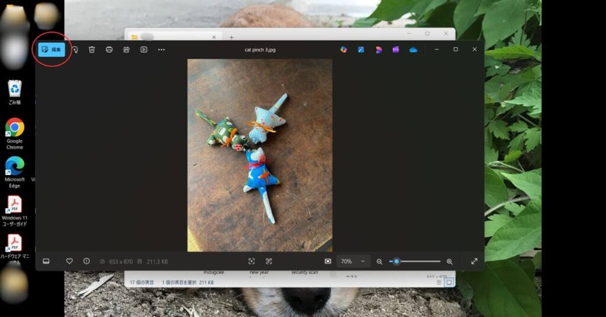The height and width of the screenshot is (317, 606).
Task: Click the zoom slider handle
Action: coord(397,261)
